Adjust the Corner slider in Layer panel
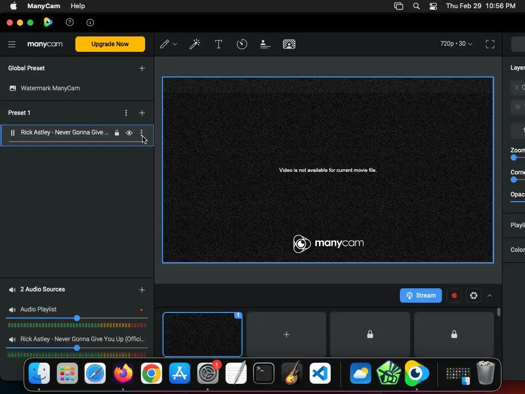This screenshot has width=525, height=394. coord(518,180)
